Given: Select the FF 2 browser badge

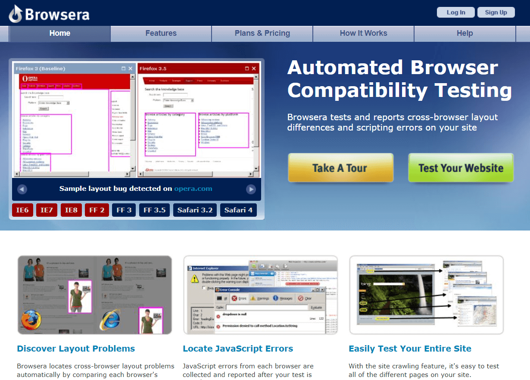Looking at the screenshot, I should point(97,210).
